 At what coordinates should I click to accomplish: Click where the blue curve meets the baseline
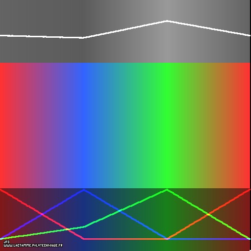(167, 239)
